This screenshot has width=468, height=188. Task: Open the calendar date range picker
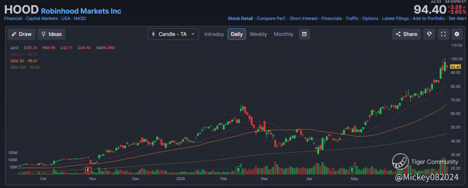click(304, 34)
